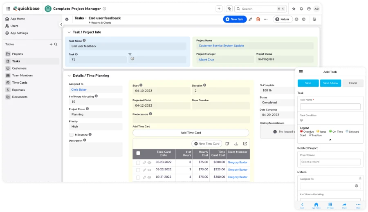The width and height of the screenshot is (368, 212).
Task: Click the red trash delete icon
Action: (258, 19)
